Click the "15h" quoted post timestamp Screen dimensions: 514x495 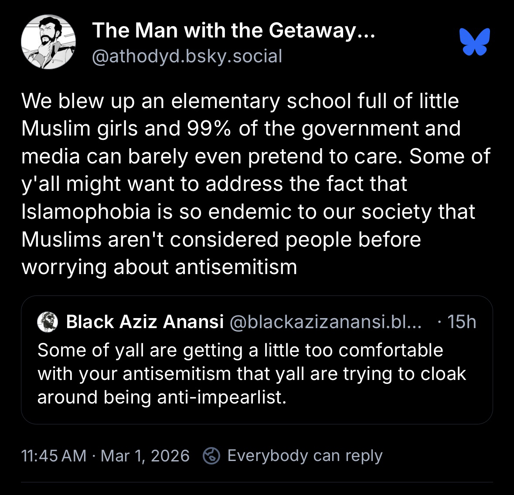(x=461, y=322)
